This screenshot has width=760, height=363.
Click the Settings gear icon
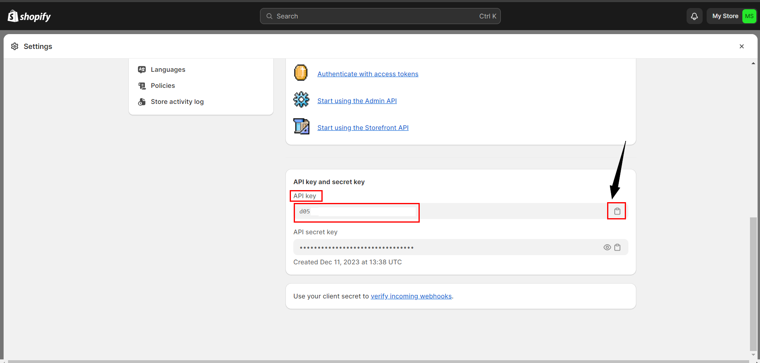[x=15, y=47]
